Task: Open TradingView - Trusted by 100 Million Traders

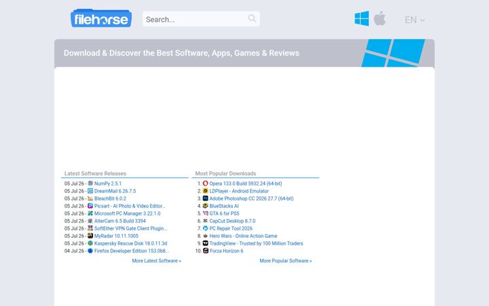Action: [x=256, y=243]
